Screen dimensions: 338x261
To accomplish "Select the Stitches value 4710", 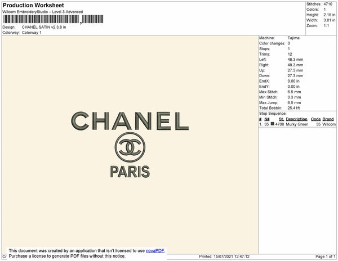I will point(328,4).
